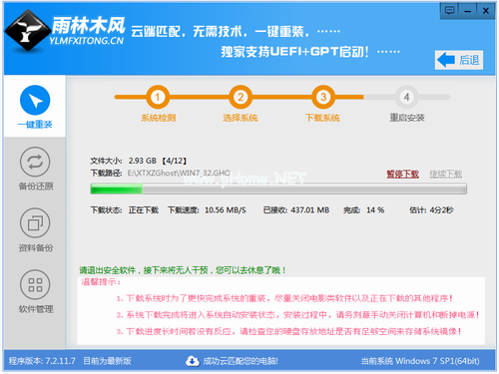Click tip 2 about not powering off
The height and width of the screenshot is (374, 499).
(x=297, y=315)
